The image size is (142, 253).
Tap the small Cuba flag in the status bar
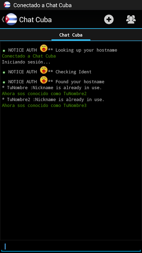pos(7,5)
